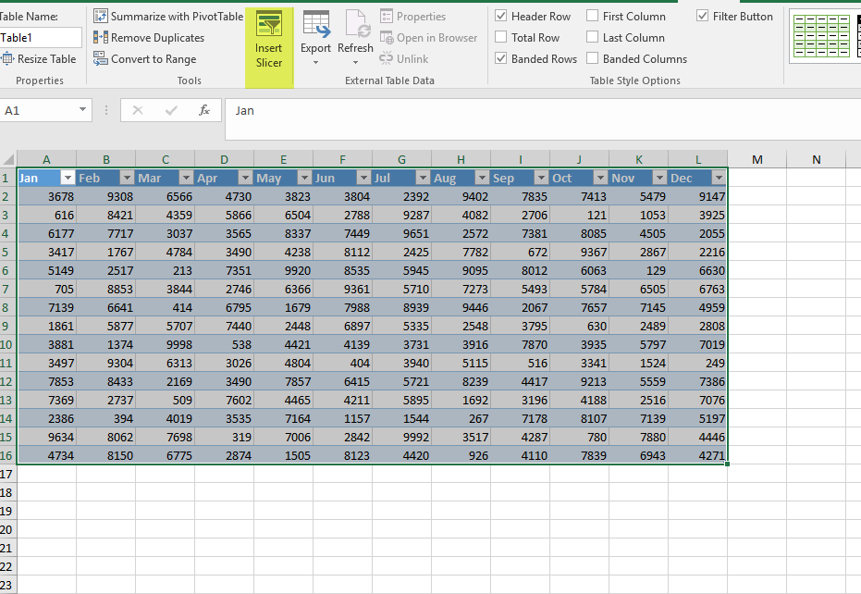This screenshot has height=594, width=861.
Task: Click the Open in Browser label
Action: 437,38
